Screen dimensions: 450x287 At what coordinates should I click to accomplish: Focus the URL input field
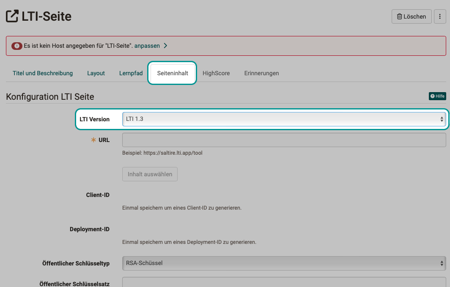click(284, 140)
